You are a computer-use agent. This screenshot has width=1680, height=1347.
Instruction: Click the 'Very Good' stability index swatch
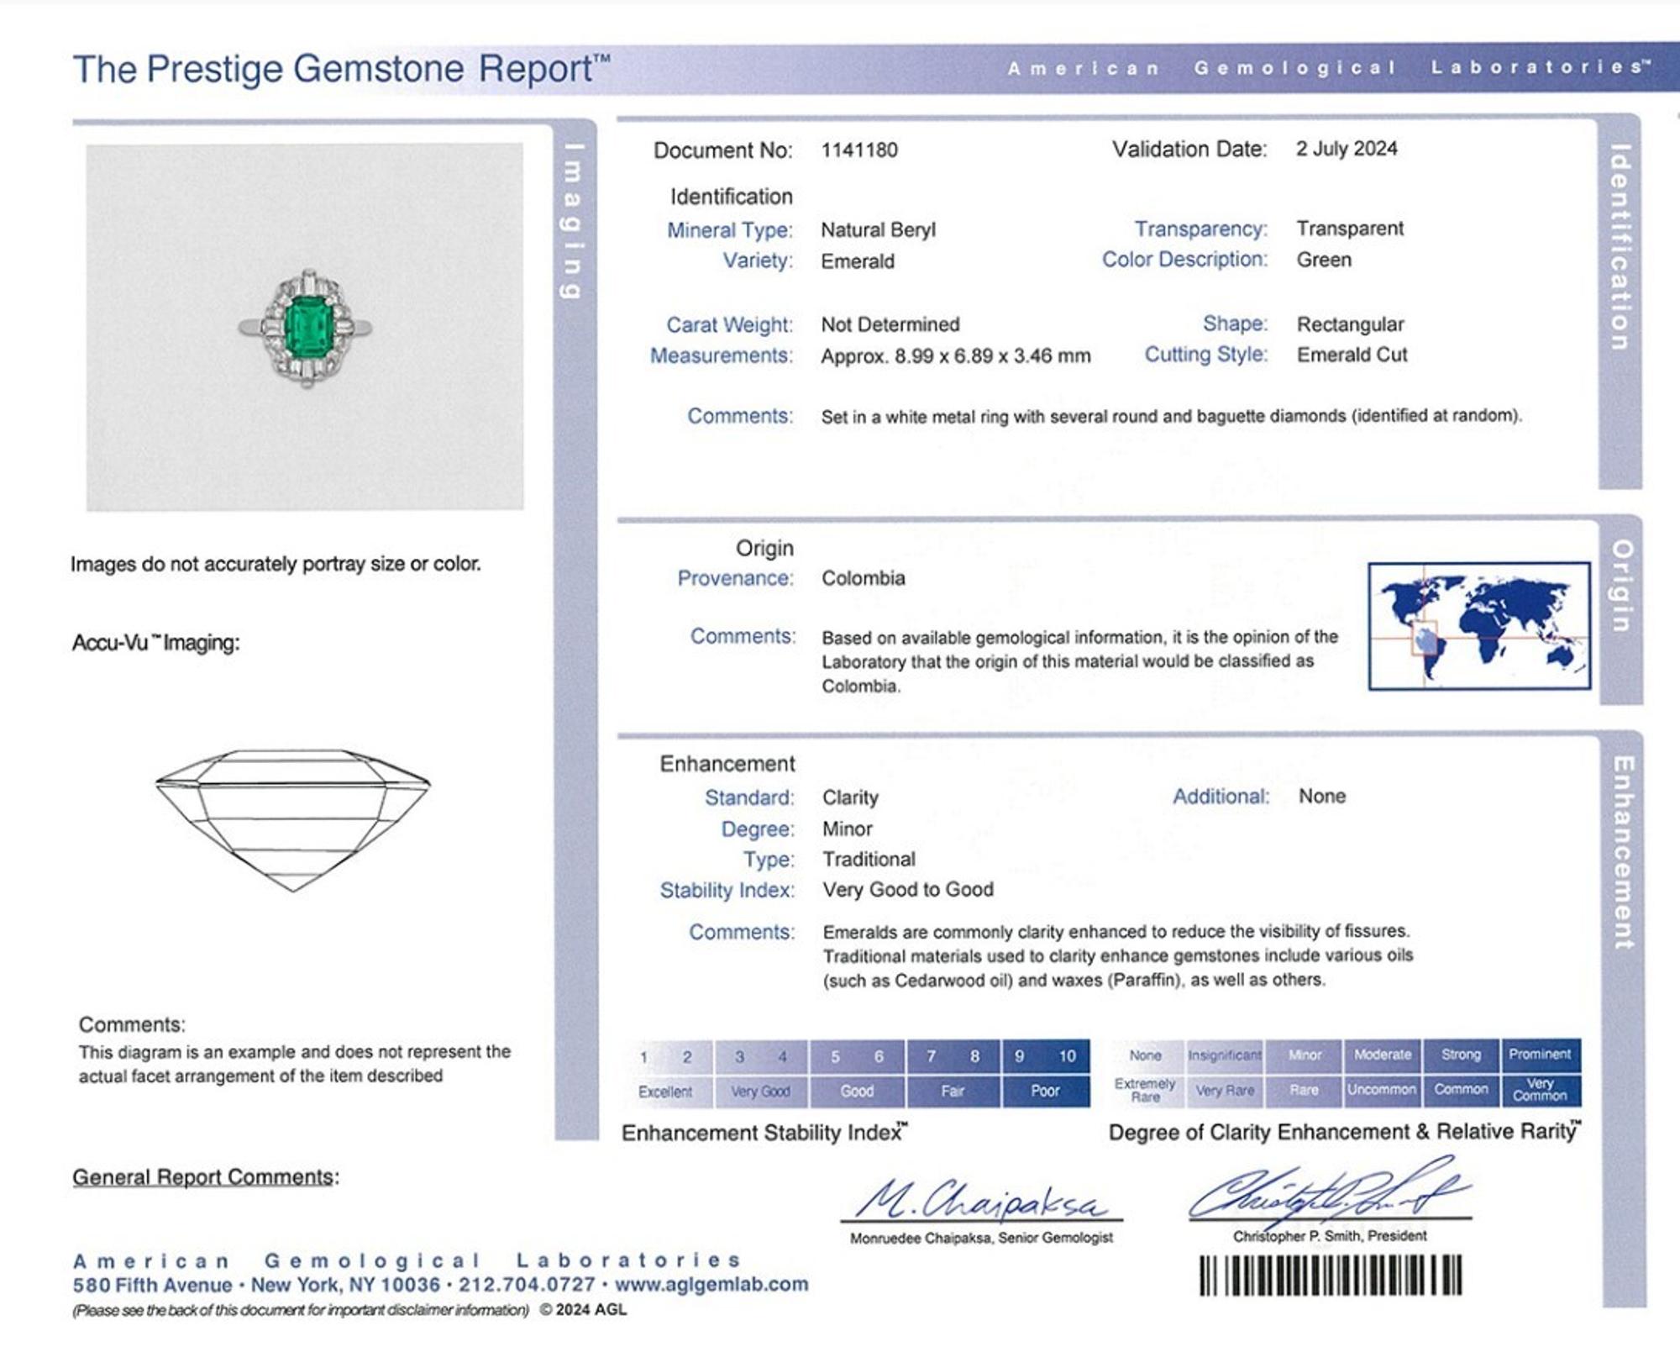[x=760, y=1092]
